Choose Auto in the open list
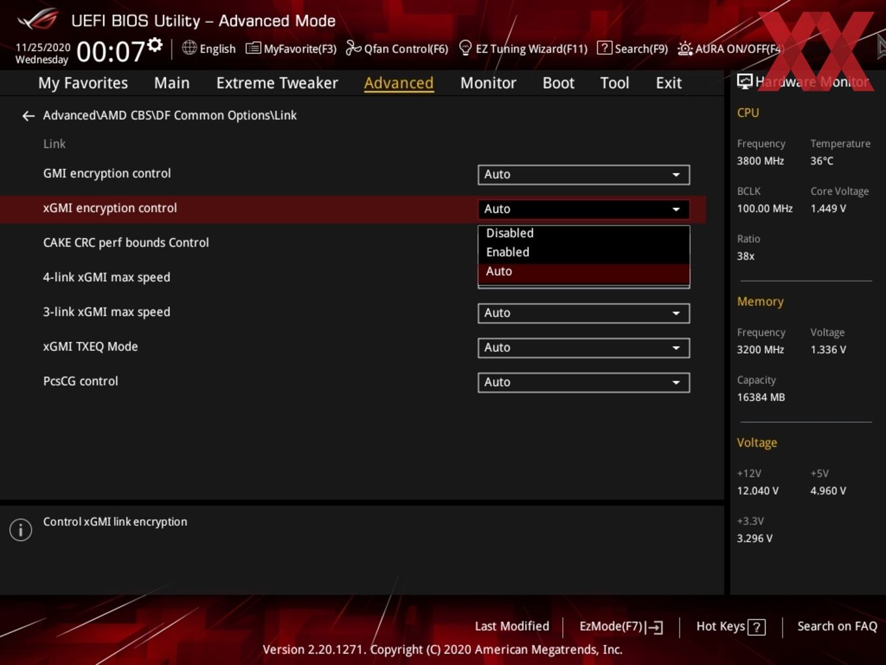The width and height of the screenshot is (886, 665). pos(583,273)
